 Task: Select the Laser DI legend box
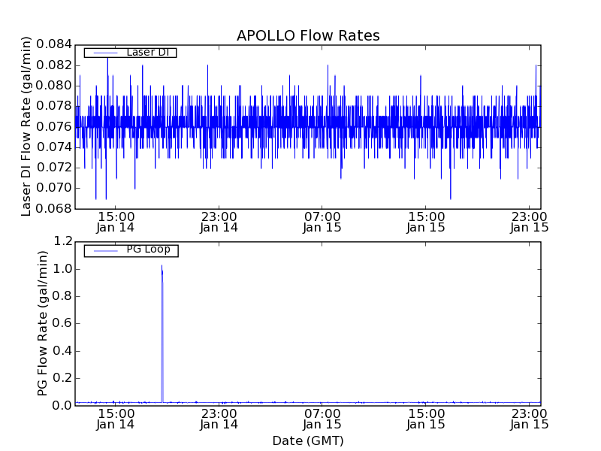(x=130, y=53)
